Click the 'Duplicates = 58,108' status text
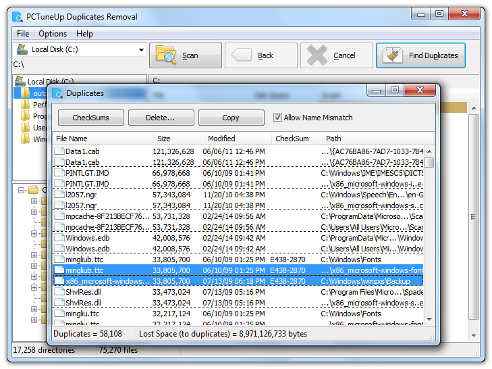This screenshot has height=369, width=492. tap(88, 334)
